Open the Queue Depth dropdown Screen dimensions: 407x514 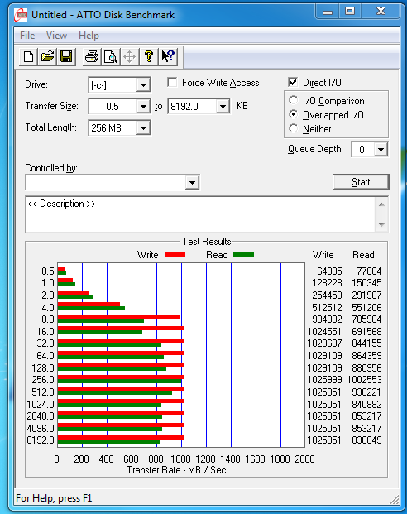(x=381, y=150)
